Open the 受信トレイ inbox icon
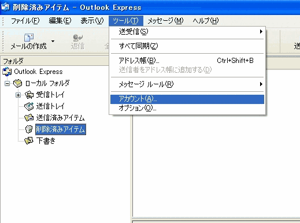300x223 pixels. 29,95
